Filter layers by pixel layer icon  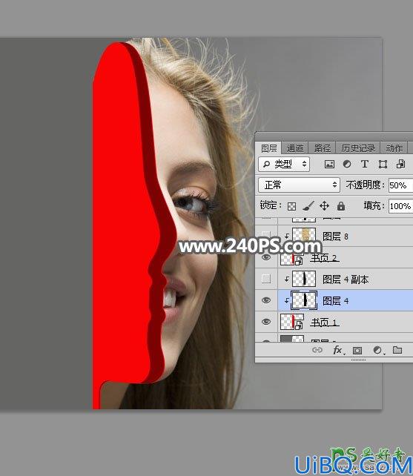pos(329,165)
